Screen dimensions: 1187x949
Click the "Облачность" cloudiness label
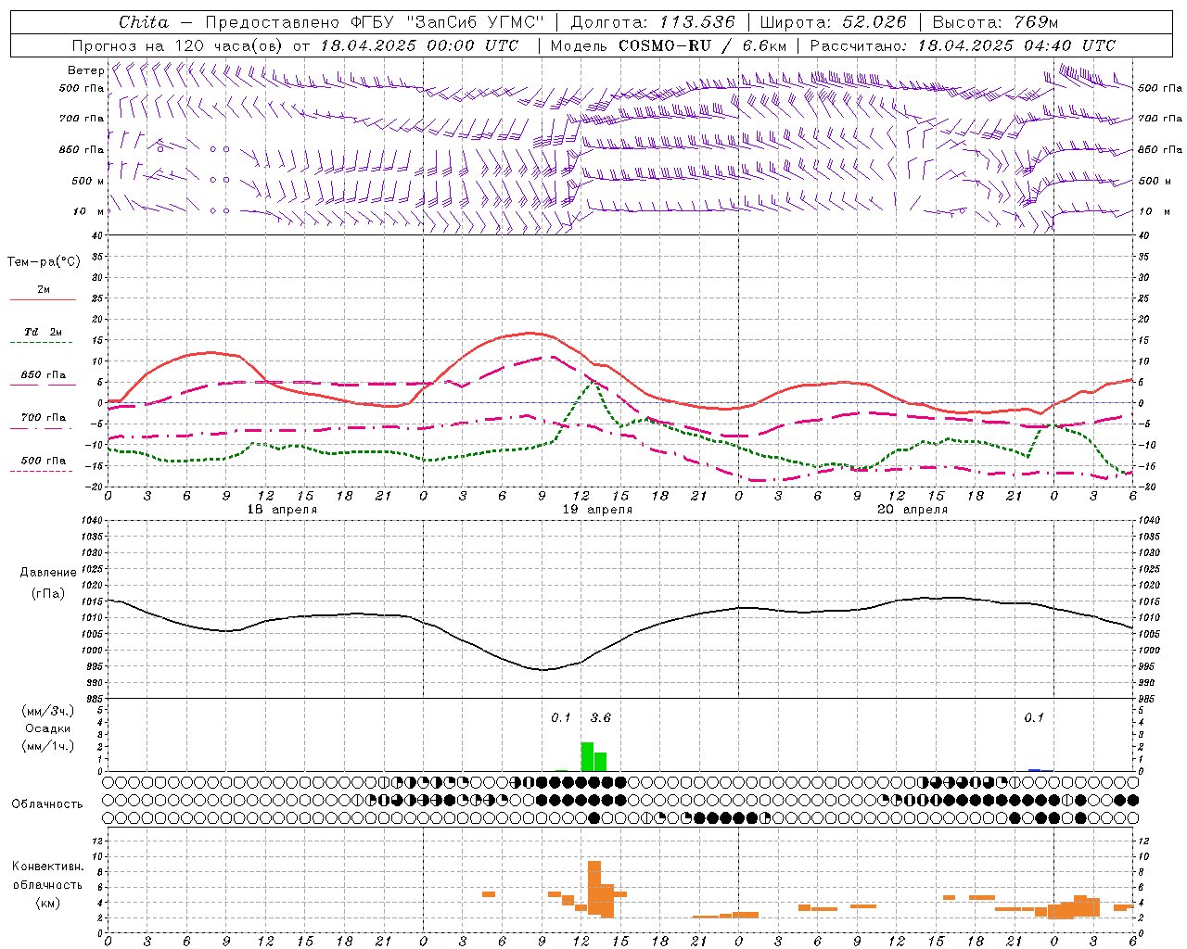click(47, 803)
